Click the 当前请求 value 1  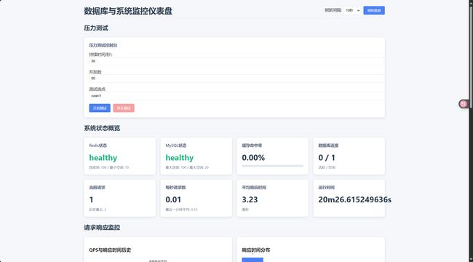(x=92, y=199)
